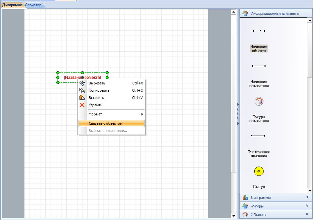The height and width of the screenshot is (220, 313).
Task: Click the top-right green resize handle
Action: point(107,73)
